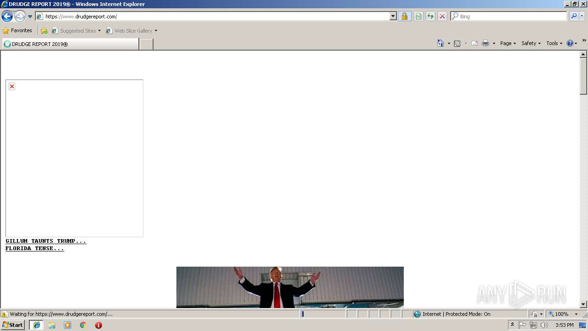Click the status bar warning icon
Image resolution: width=588 pixels, height=331 pixels.
point(5,314)
